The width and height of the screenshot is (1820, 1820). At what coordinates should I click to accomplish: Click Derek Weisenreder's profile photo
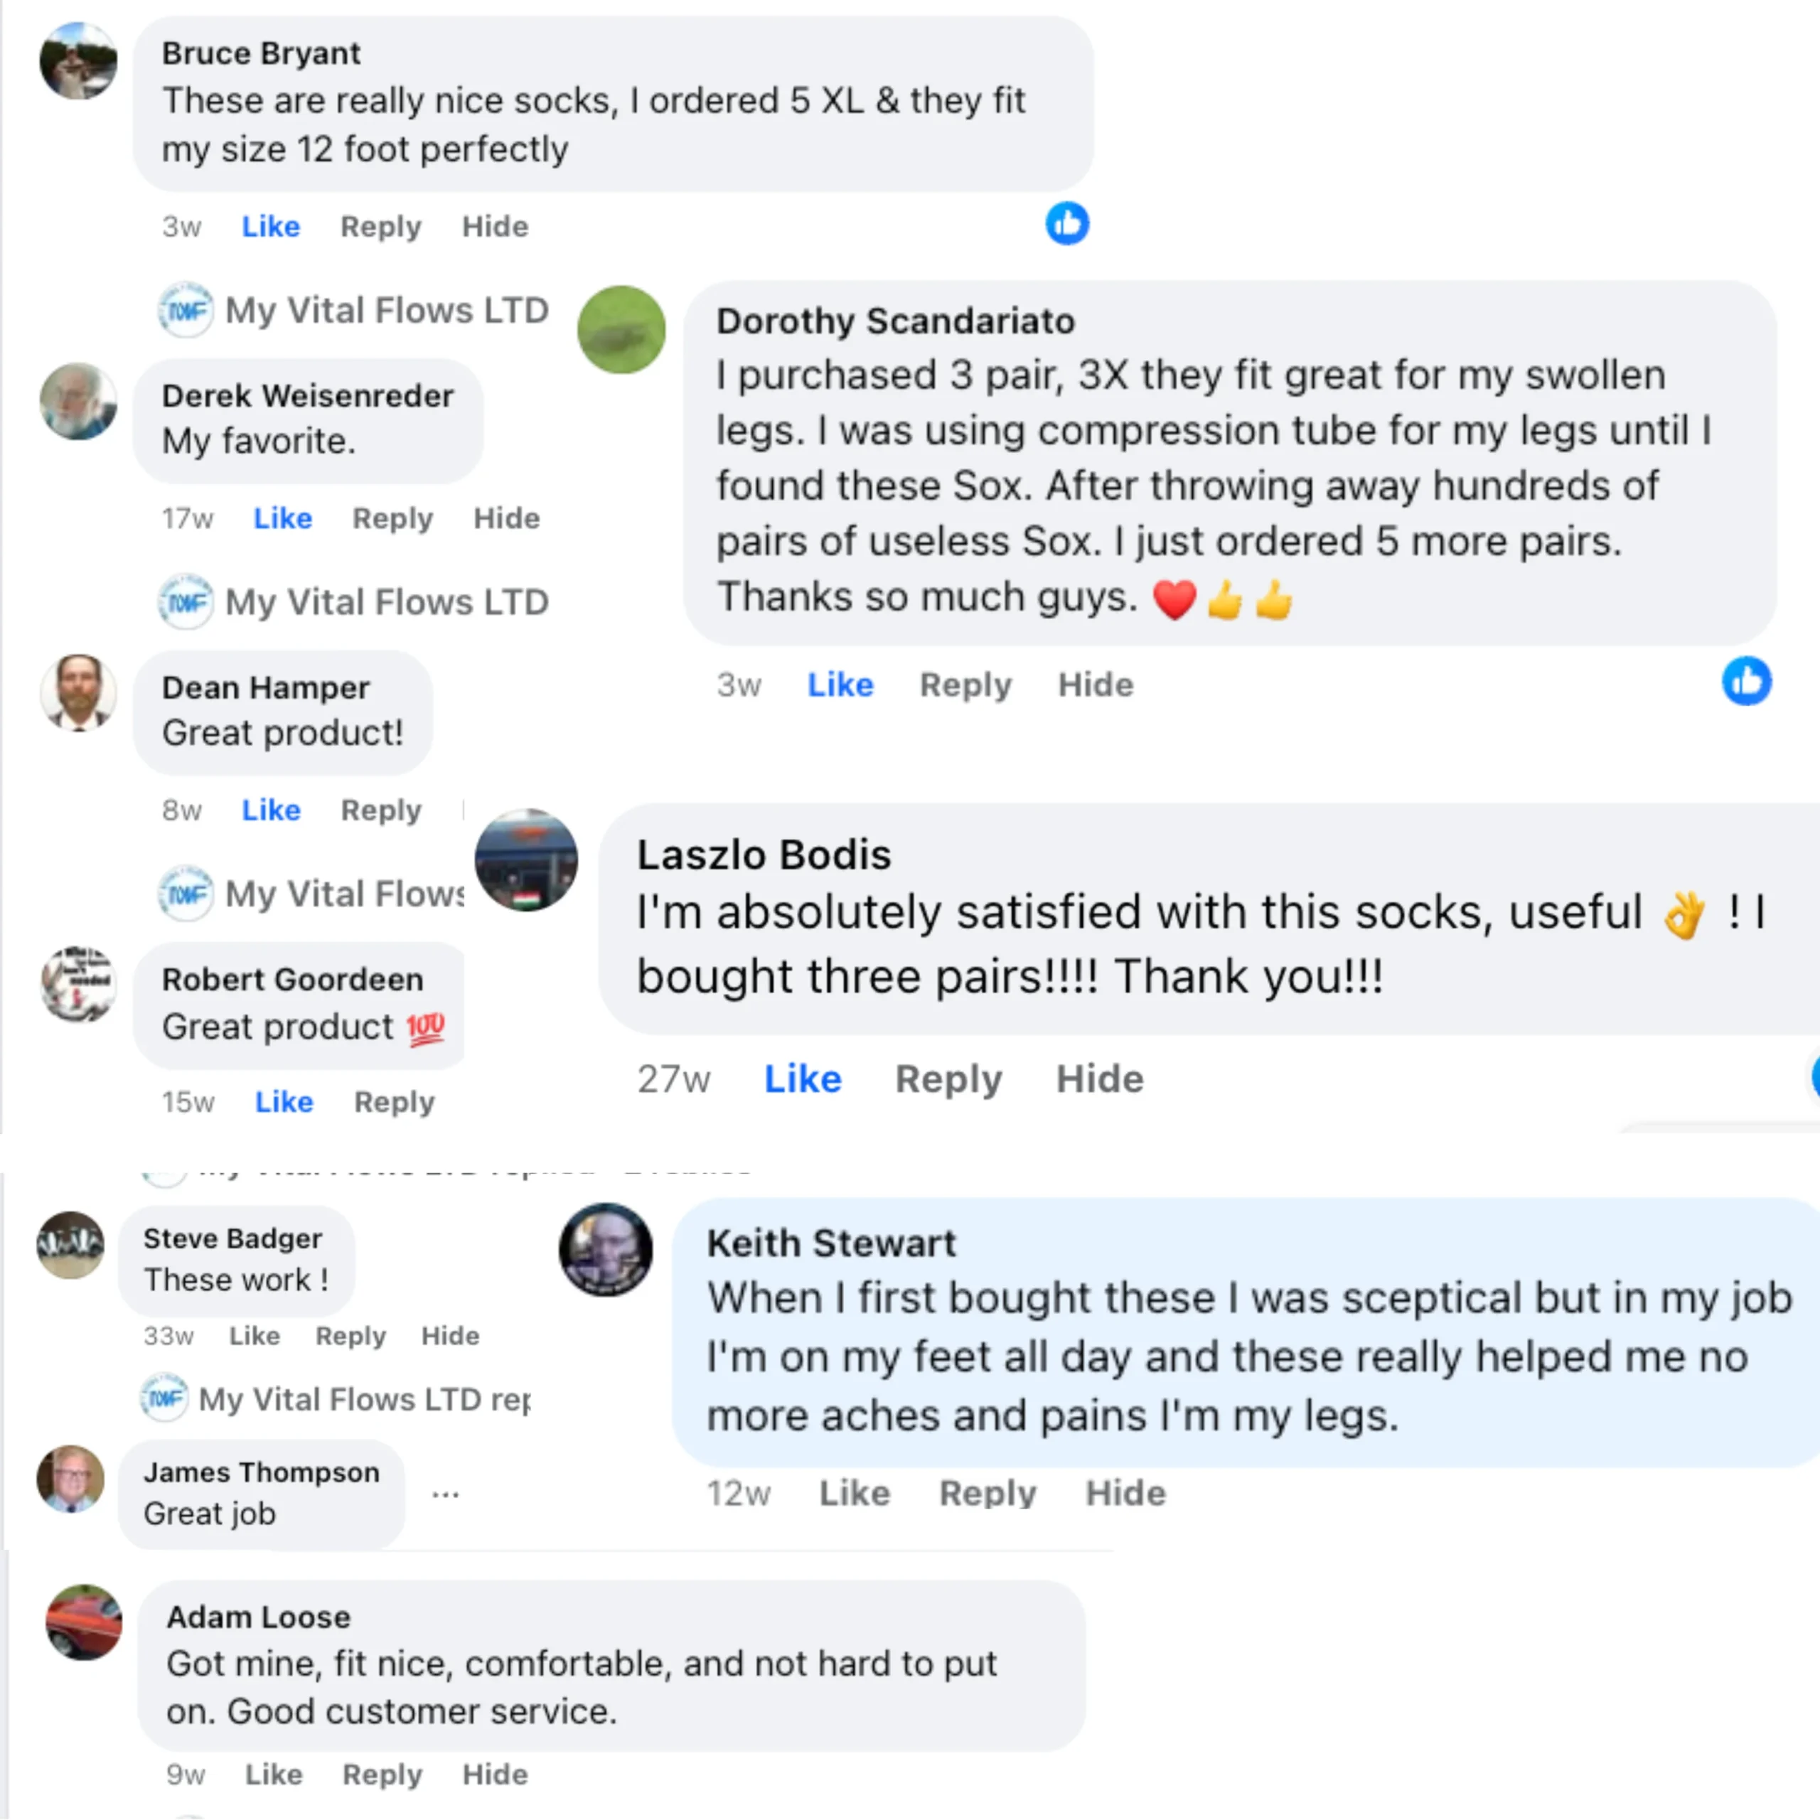(78, 401)
